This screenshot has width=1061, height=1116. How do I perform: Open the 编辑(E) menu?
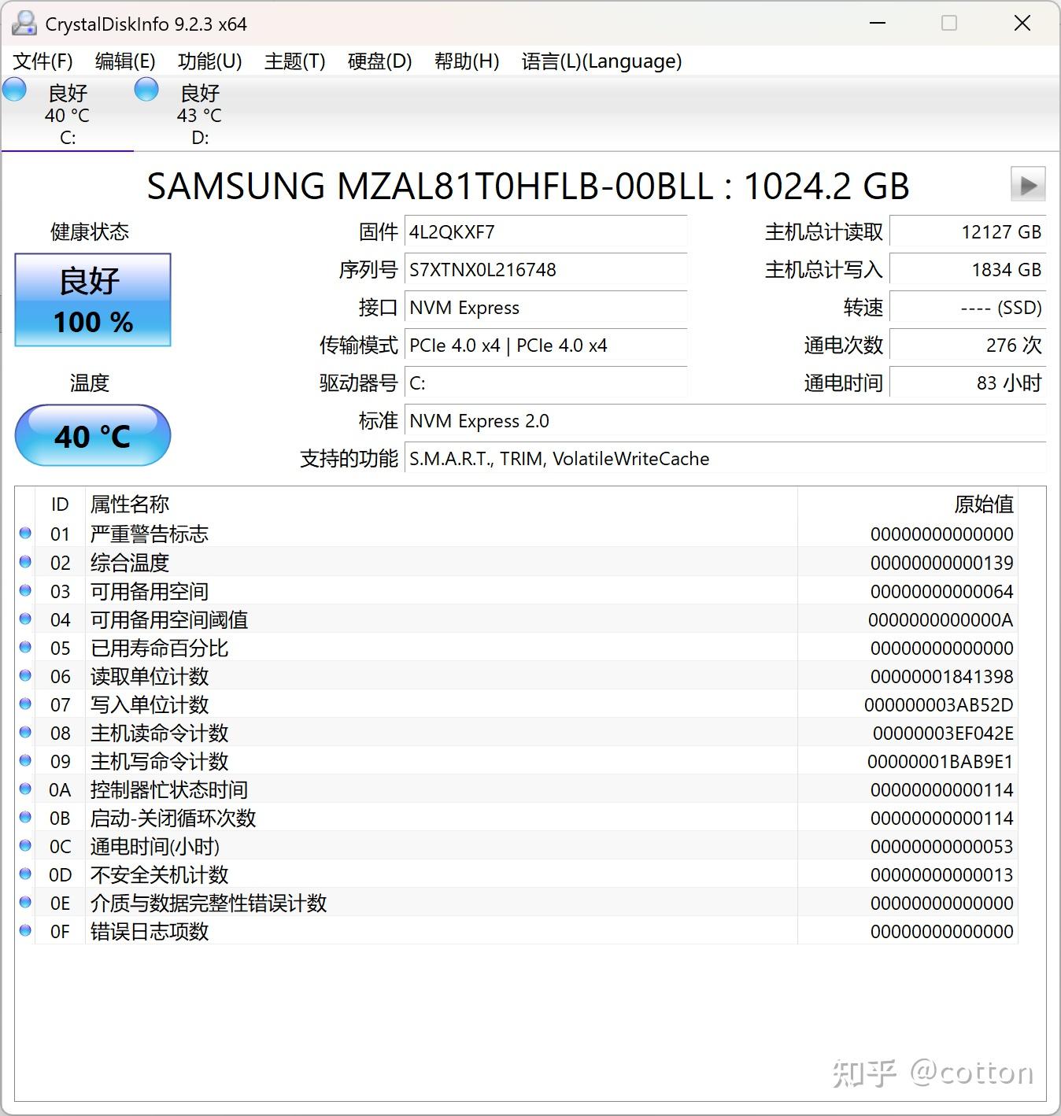tap(125, 61)
